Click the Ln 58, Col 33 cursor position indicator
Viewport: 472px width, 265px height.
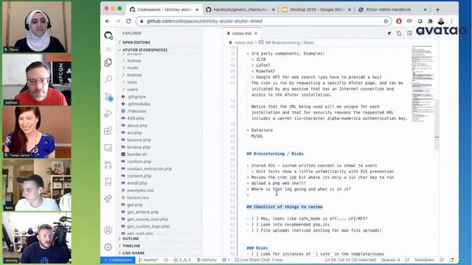pos(350,260)
